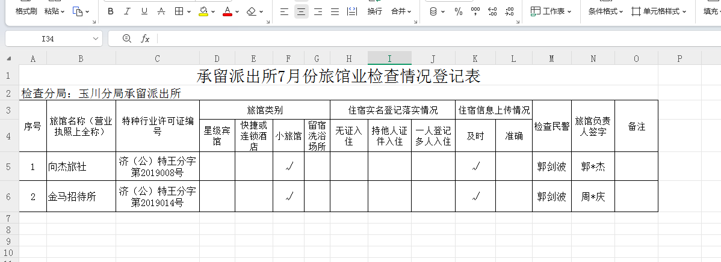Click the 格式刷 format painter button
Viewport: 721px width, 262px height.
tap(26, 11)
